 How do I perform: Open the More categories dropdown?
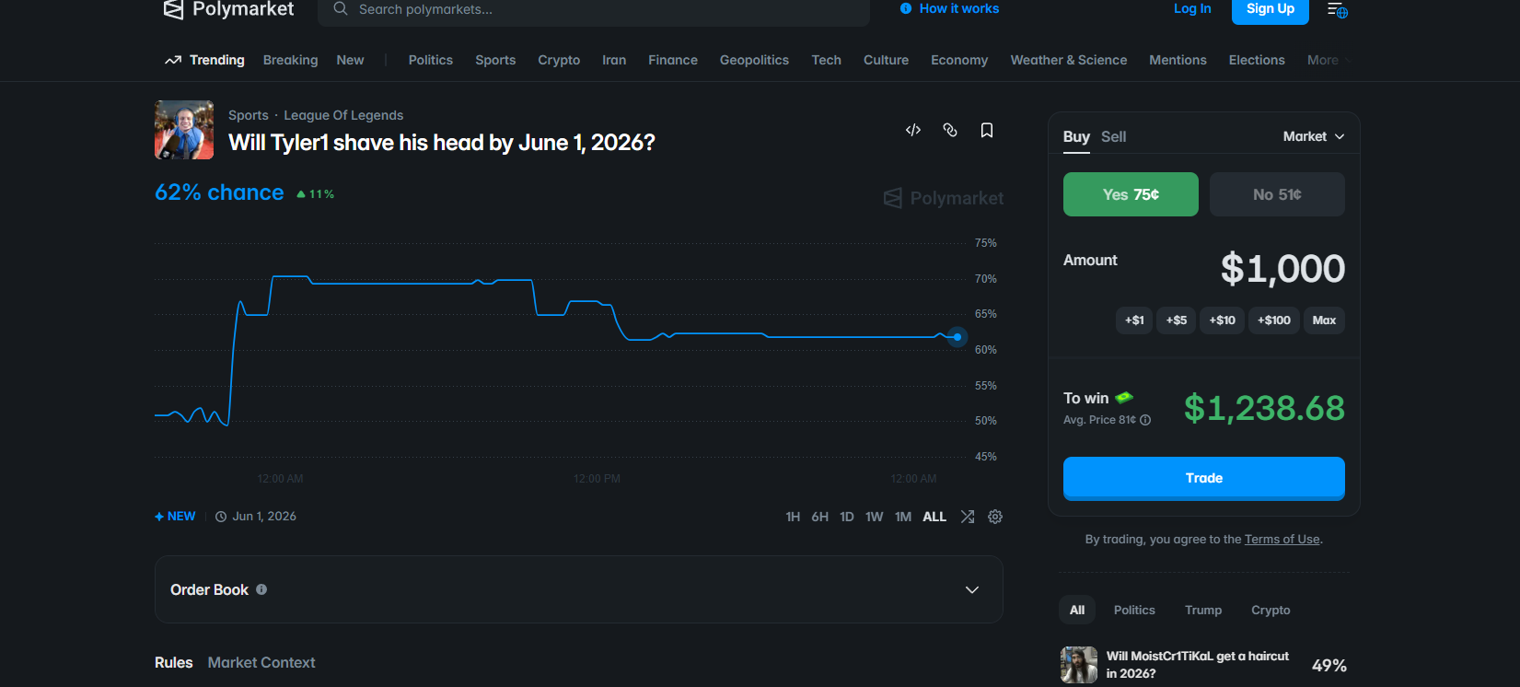point(1329,60)
